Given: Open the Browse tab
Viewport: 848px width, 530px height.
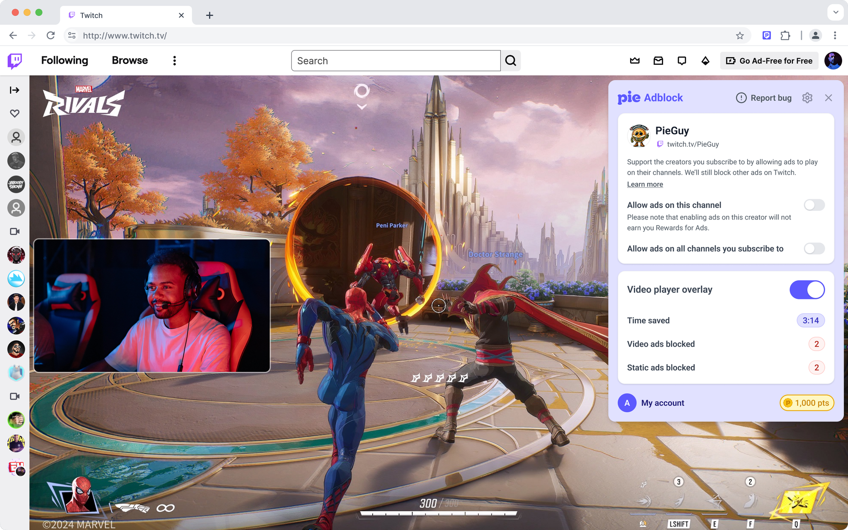Looking at the screenshot, I should pyautogui.click(x=130, y=61).
